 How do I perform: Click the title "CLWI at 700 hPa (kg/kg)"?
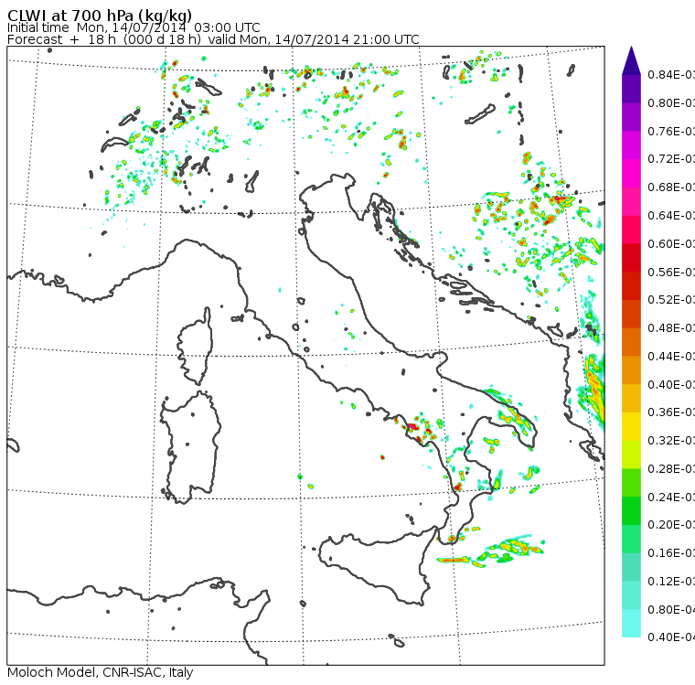100,16
